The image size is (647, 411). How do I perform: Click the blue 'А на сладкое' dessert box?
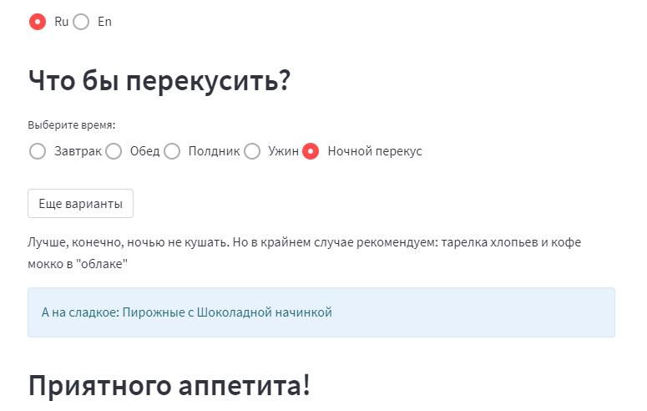pos(321,312)
